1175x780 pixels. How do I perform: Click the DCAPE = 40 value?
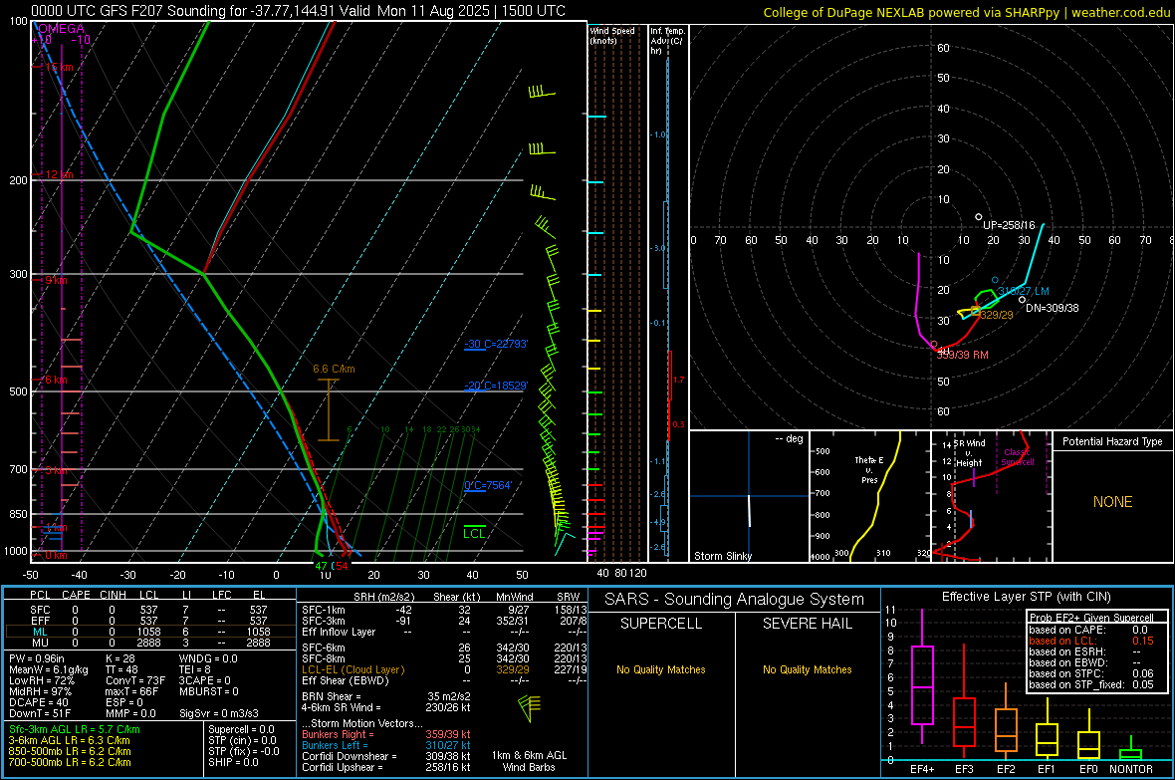pos(38,702)
